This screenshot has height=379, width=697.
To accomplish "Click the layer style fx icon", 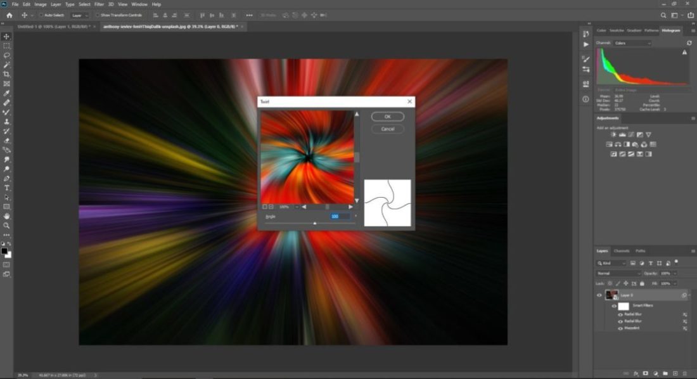I will tap(636, 374).
